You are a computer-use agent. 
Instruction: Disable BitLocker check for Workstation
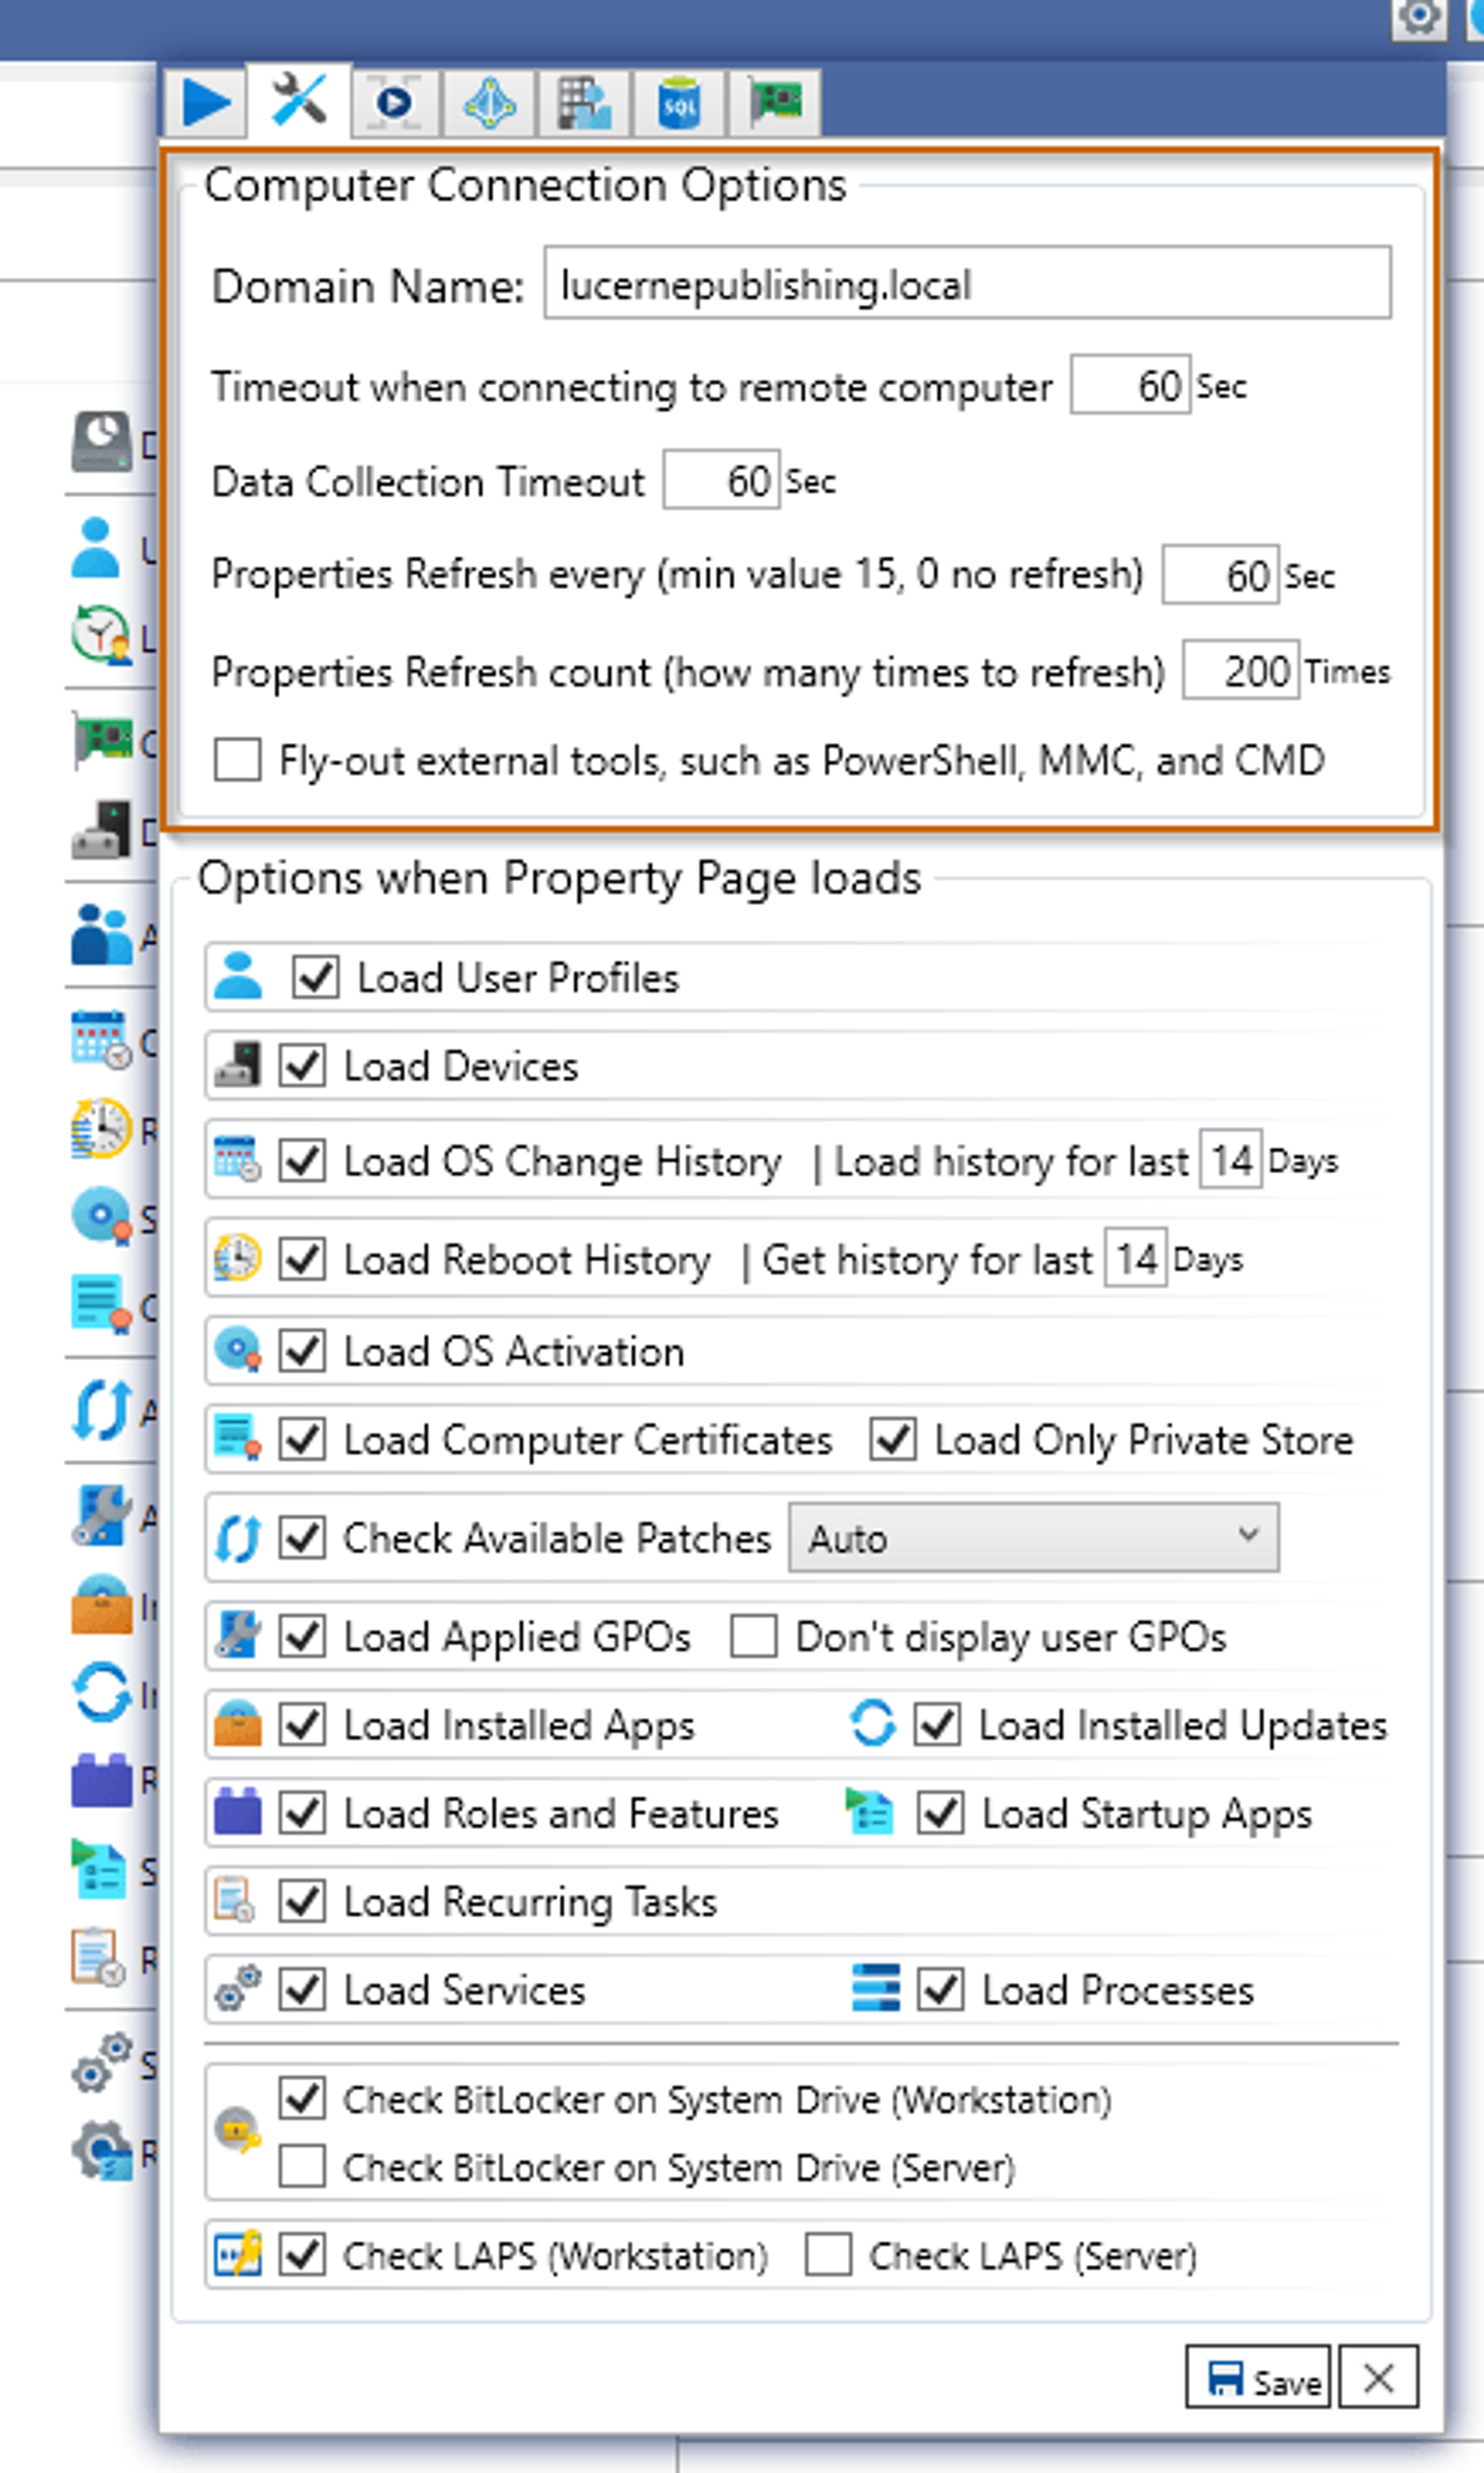302,2098
